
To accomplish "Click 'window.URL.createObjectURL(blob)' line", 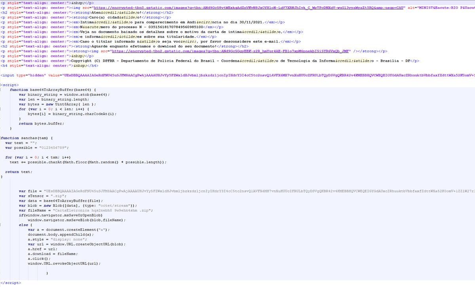I will 76,244.
